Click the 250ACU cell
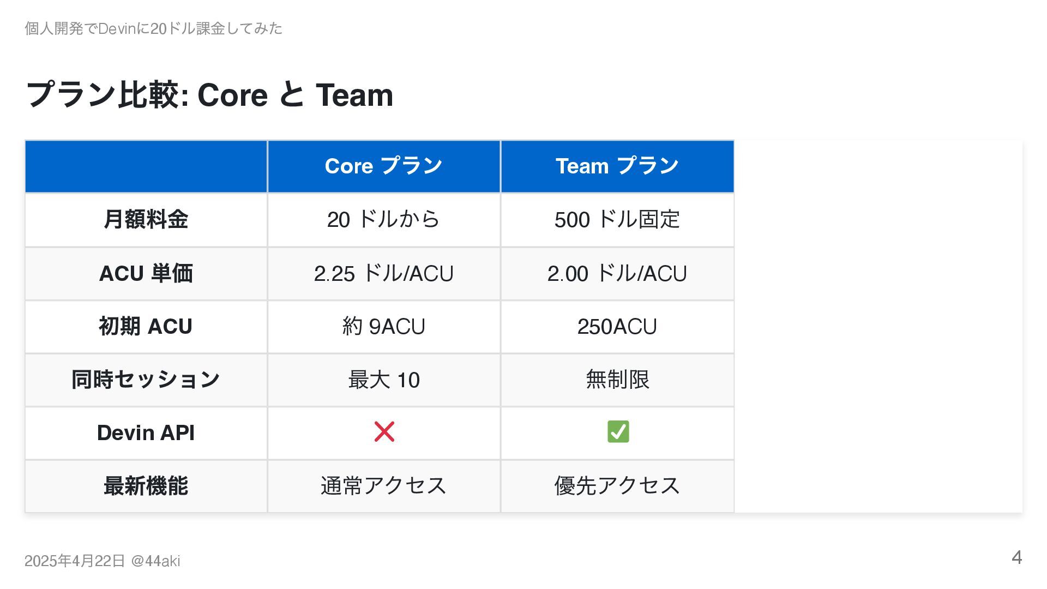 (617, 326)
